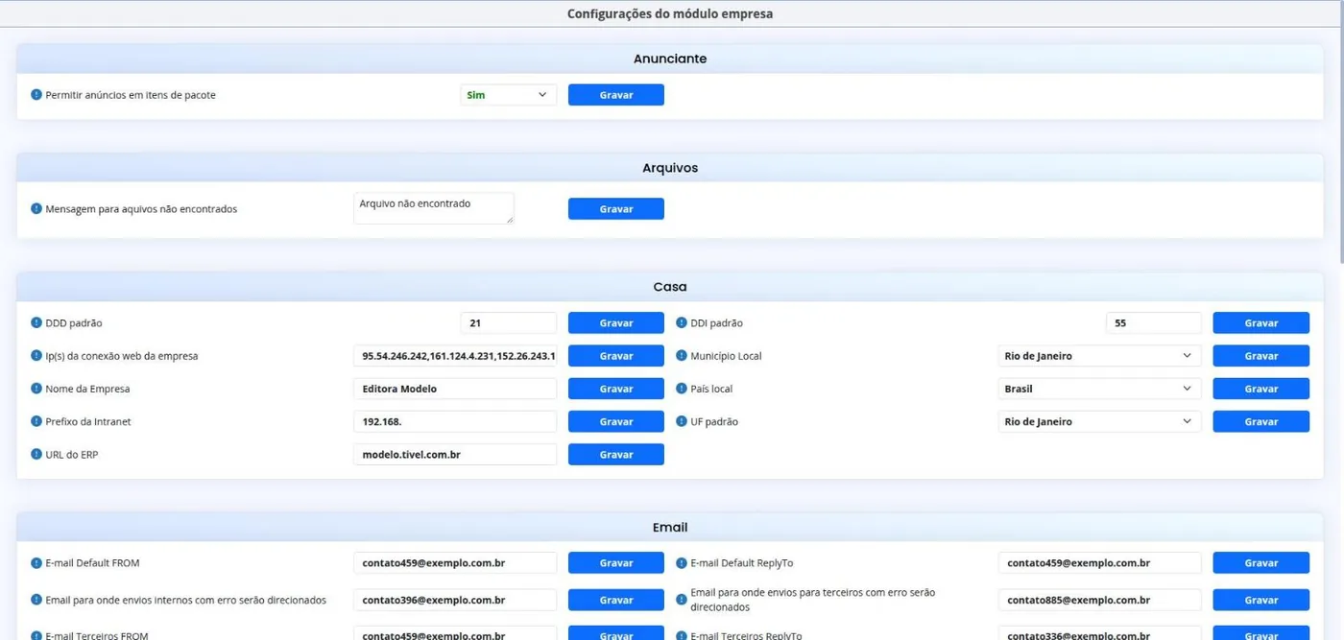Click info icon next to E-mail Default FROM
The image size is (1344, 640).
pos(36,563)
